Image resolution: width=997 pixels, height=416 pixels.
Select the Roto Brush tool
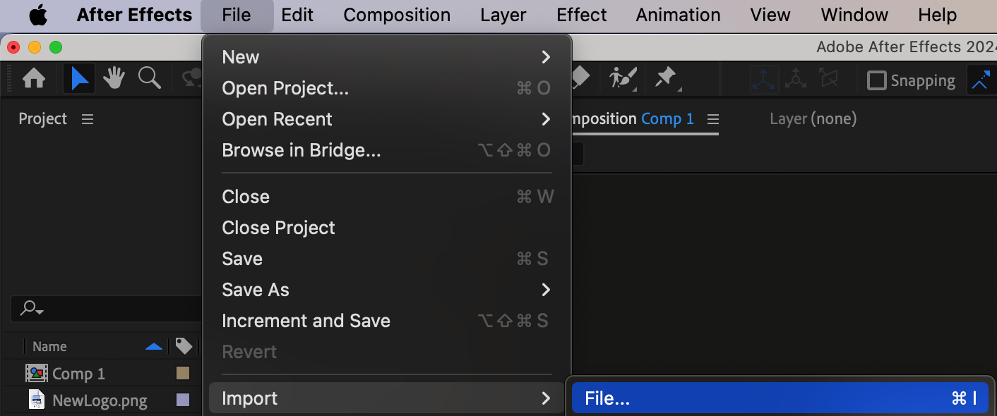623,78
